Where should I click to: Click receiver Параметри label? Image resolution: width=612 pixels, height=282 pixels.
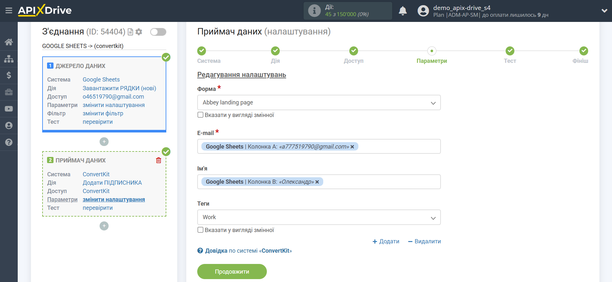click(x=62, y=199)
